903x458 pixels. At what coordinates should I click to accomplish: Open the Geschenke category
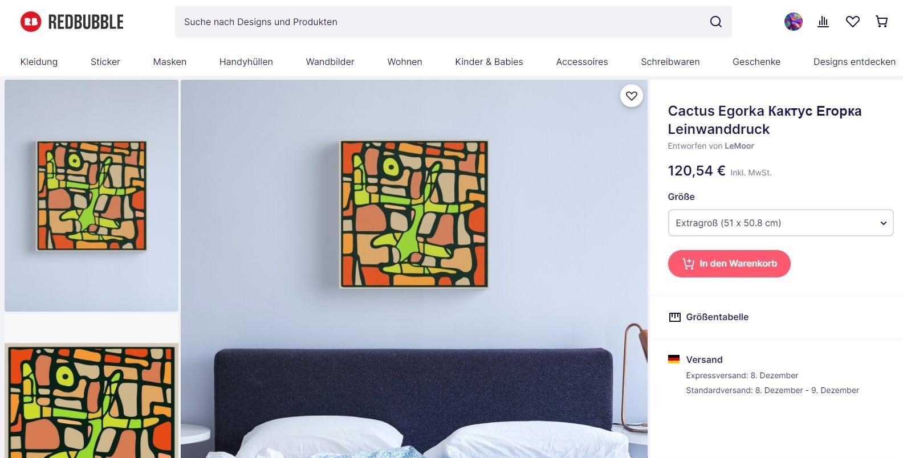[x=756, y=62]
